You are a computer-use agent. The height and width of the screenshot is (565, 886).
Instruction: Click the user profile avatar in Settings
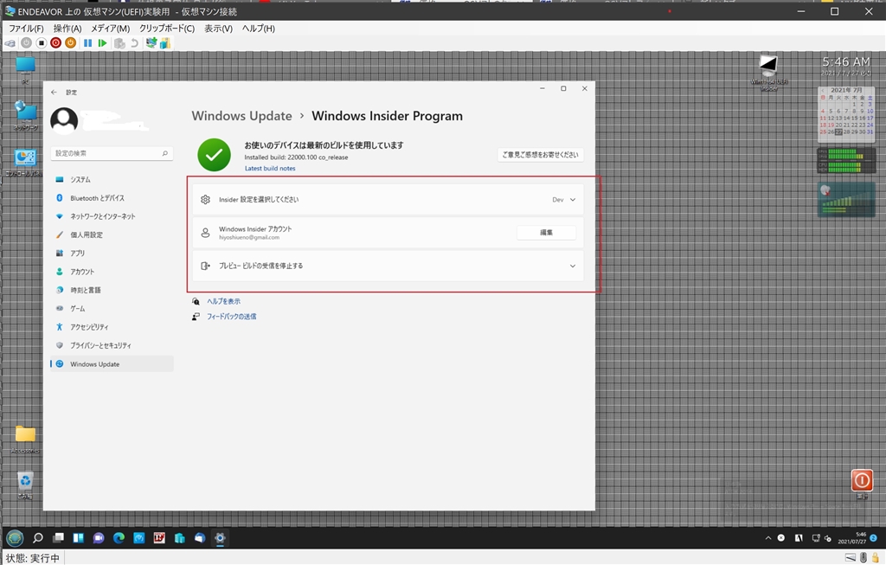64,120
